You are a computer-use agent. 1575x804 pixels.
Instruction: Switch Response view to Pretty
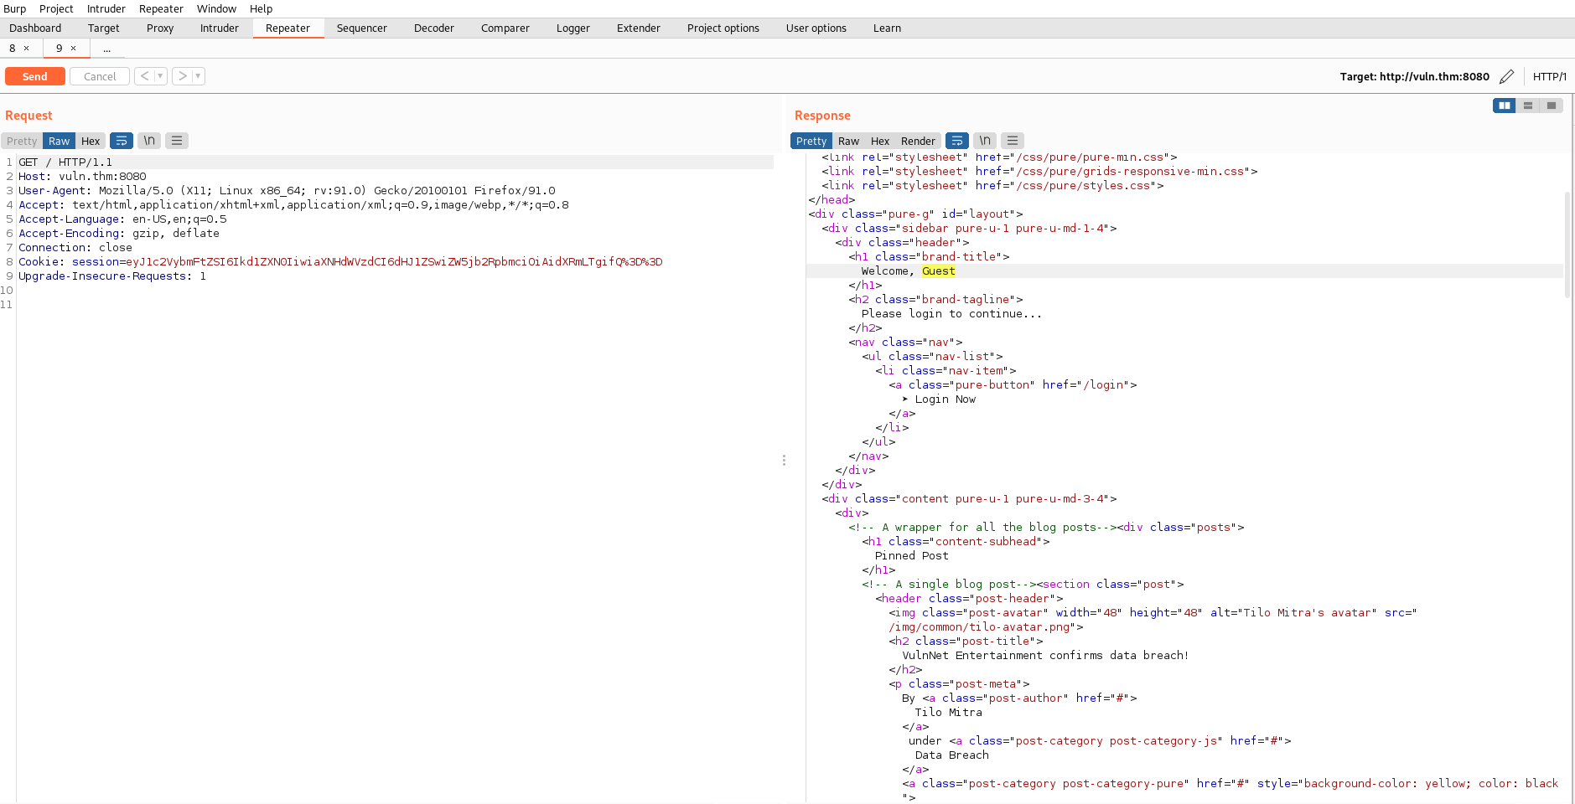tap(811, 141)
